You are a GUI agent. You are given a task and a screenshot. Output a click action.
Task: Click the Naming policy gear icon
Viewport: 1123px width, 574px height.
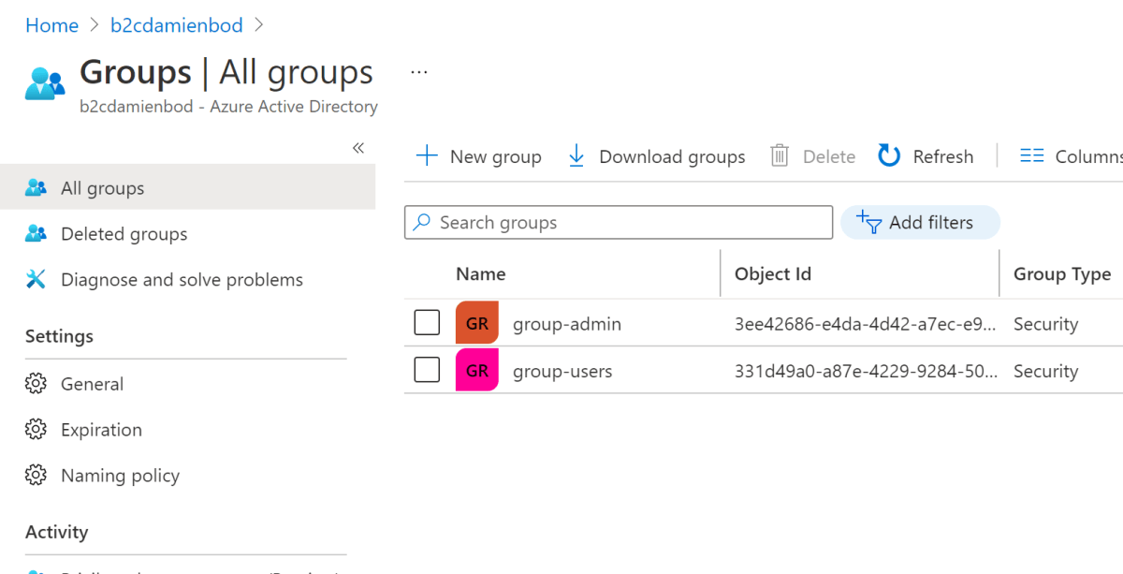36,475
